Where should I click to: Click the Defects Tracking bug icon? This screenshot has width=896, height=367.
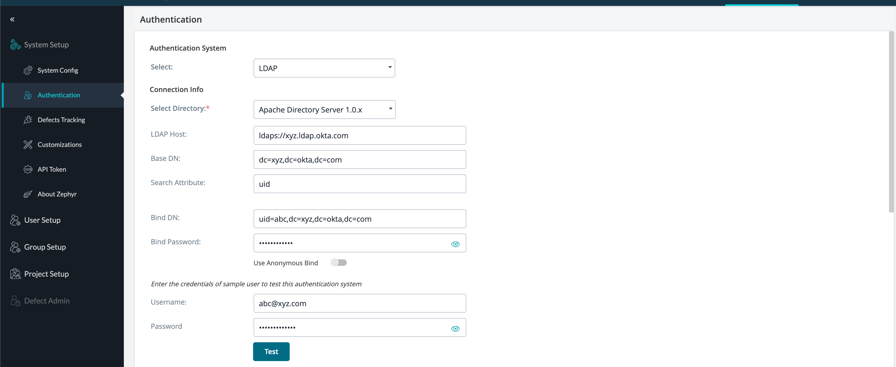28,120
